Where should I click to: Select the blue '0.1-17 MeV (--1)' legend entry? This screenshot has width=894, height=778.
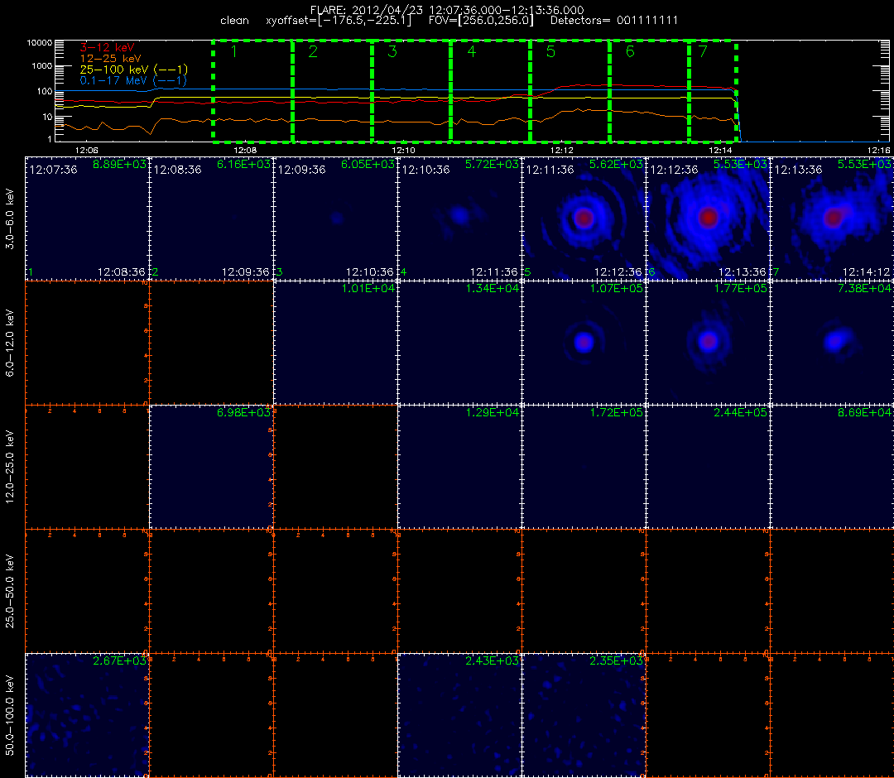coord(133,80)
